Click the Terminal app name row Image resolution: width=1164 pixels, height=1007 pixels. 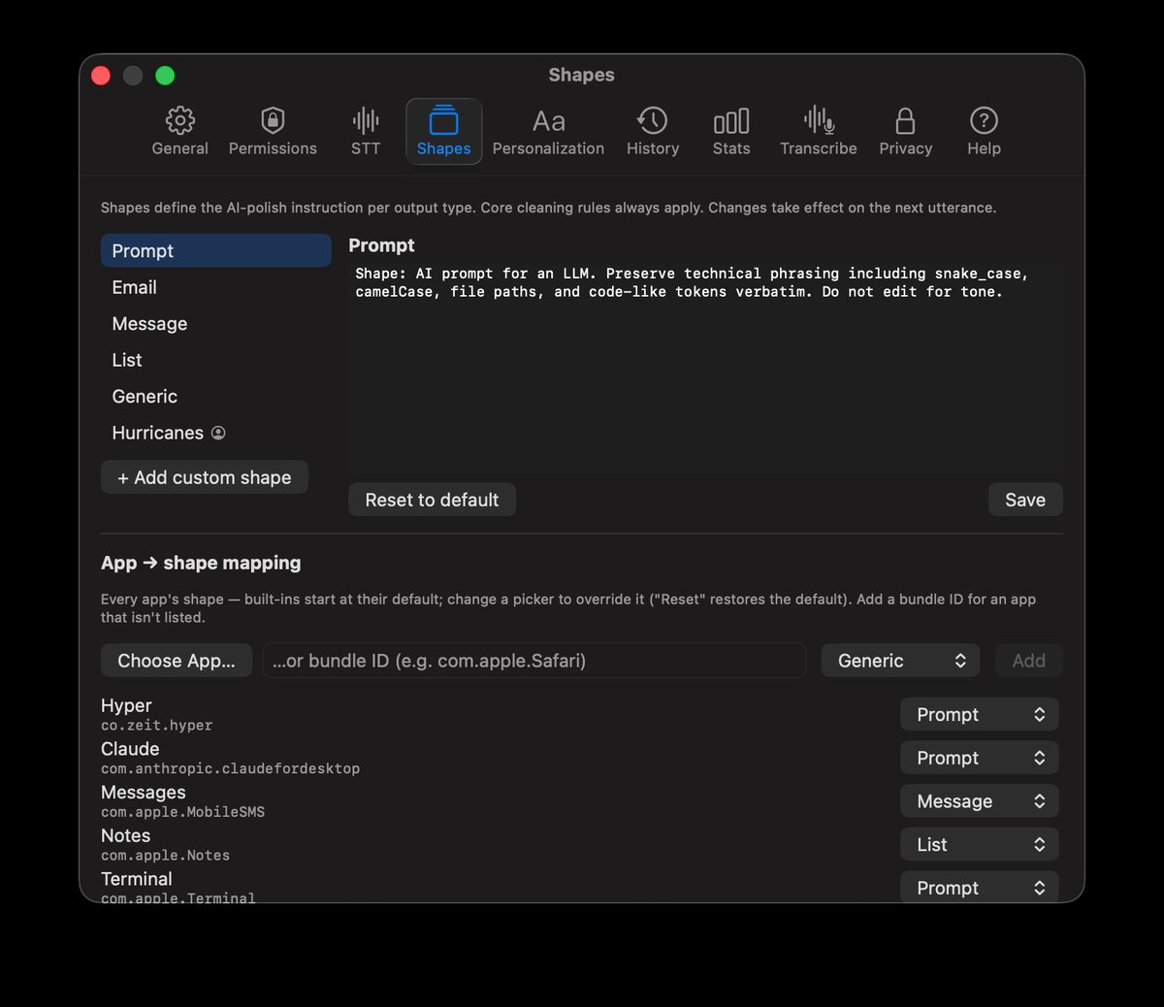coord(137,879)
